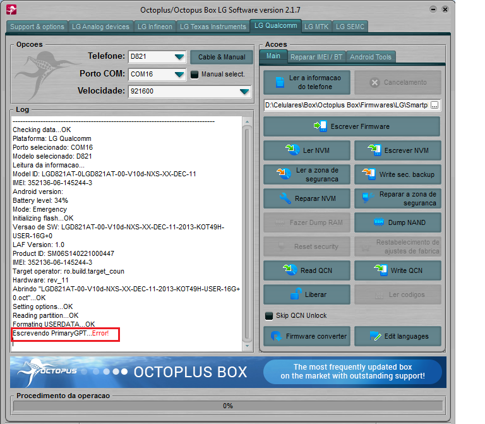Click the Octoplus app logo icon in title bar
The width and height of the screenshot is (485, 424).
(x=11, y=9)
